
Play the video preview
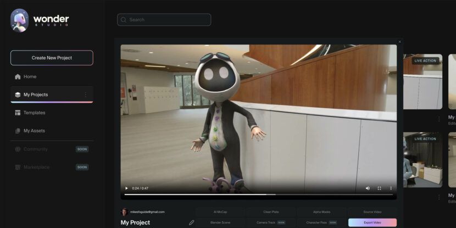[126, 188]
